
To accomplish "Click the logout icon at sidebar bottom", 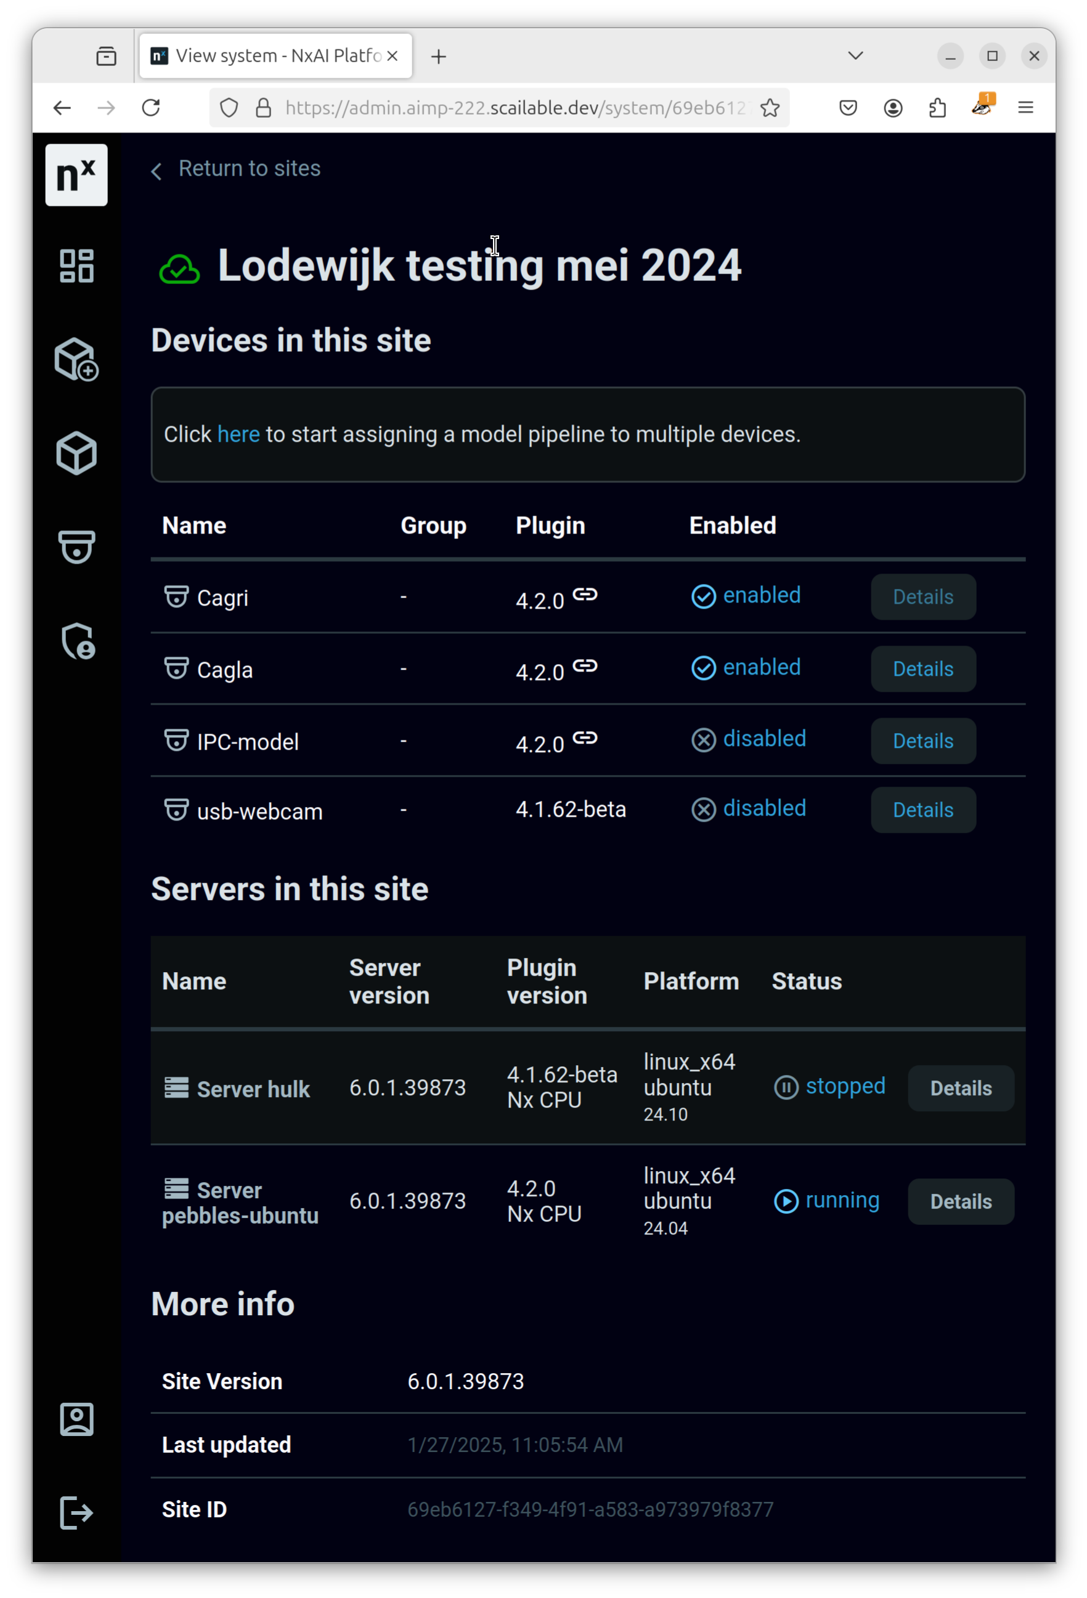I will pyautogui.click(x=76, y=1513).
